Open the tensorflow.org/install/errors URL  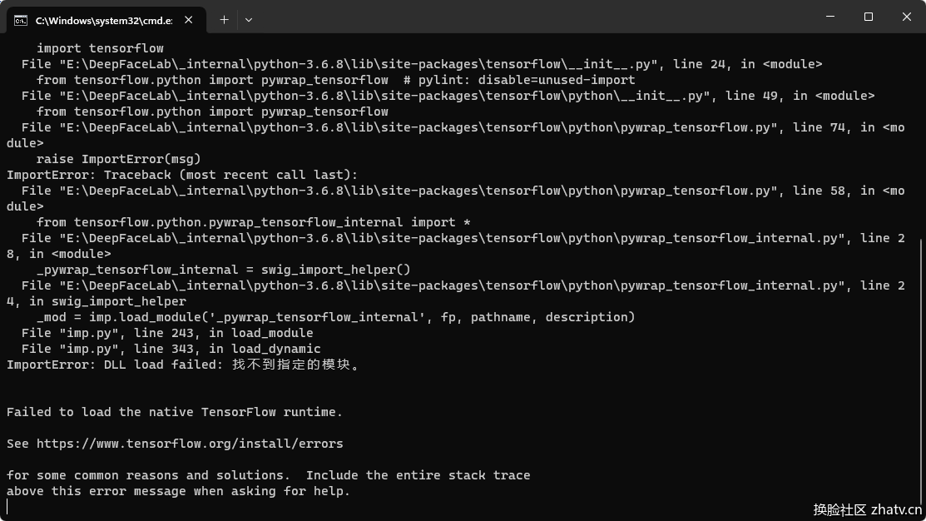point(190,444)
